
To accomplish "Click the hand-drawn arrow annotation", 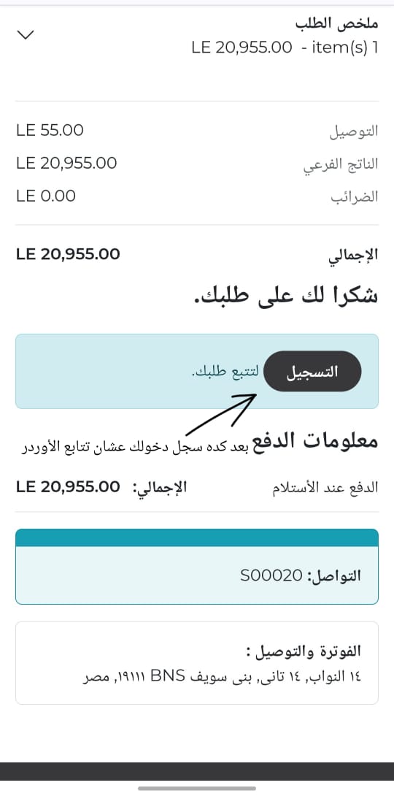I will [x=221, y=414].
